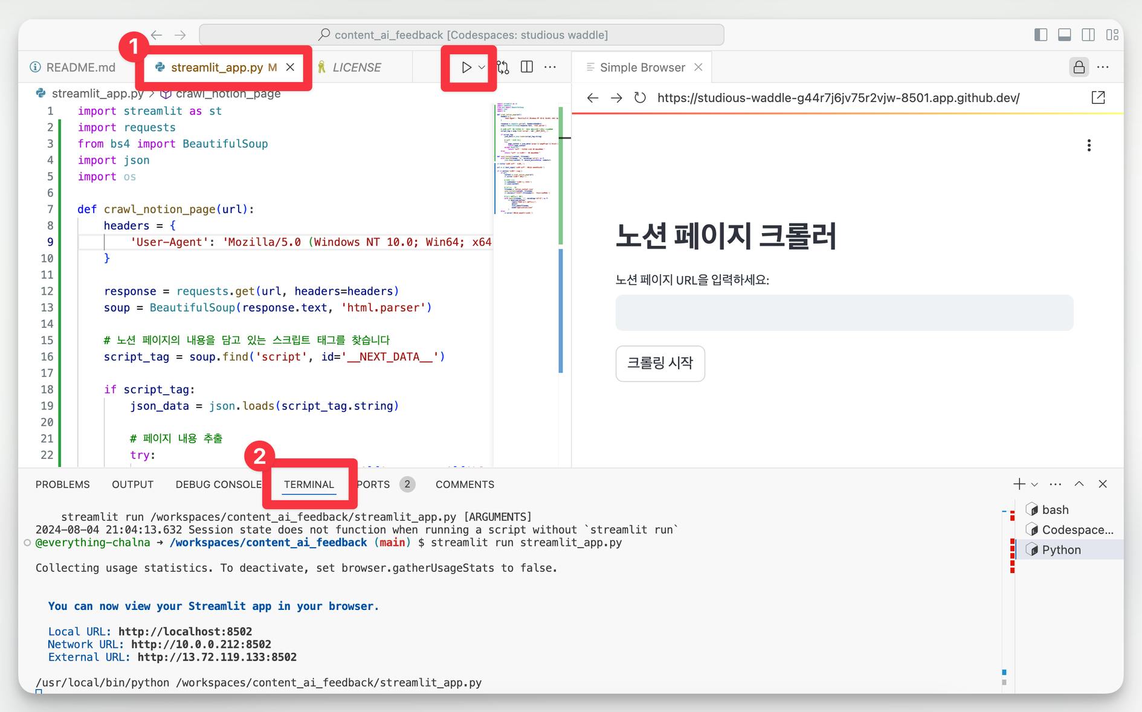The image size is (1142, 712).
Task: Open the Local URL http://localhost:8502 link
Action: click(185, 632)
